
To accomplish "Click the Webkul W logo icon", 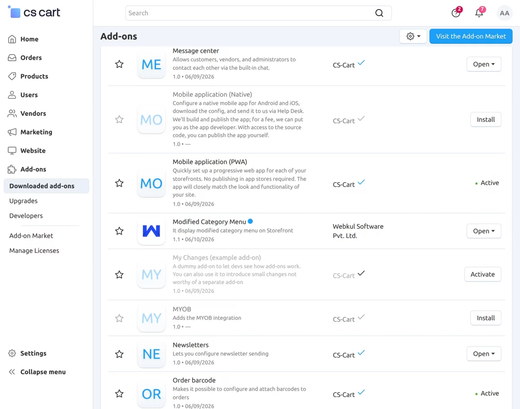I will (x=151, y=231).
